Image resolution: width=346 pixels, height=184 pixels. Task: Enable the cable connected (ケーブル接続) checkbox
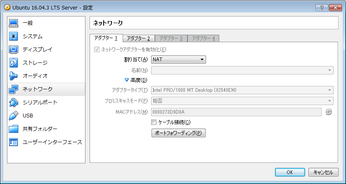pos(154,122)
